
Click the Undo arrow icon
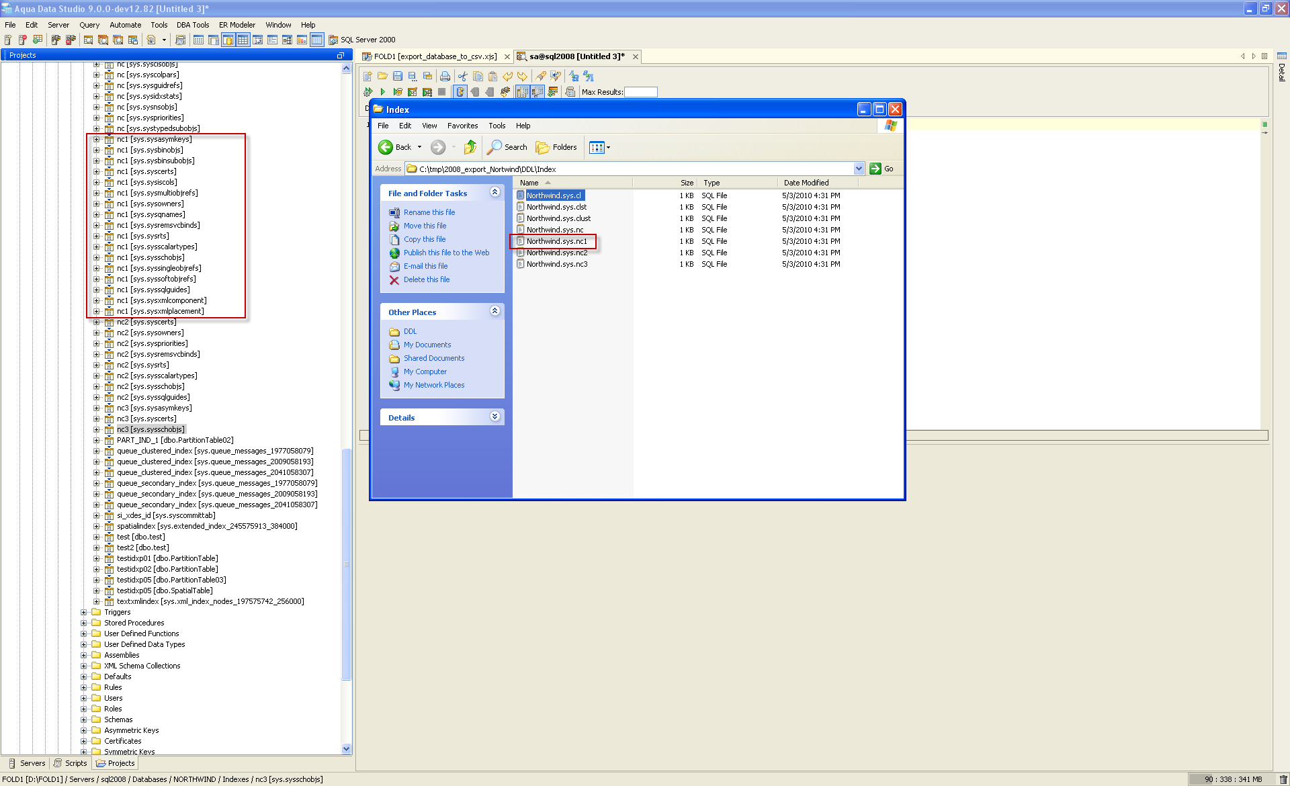(x=508, y=76)
